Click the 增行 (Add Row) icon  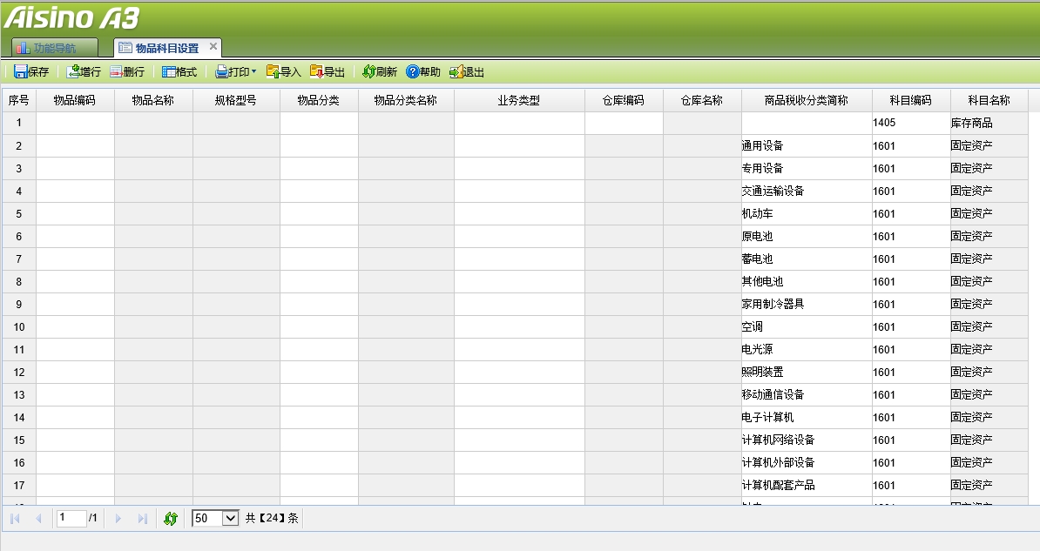click(x=83, y=72)
